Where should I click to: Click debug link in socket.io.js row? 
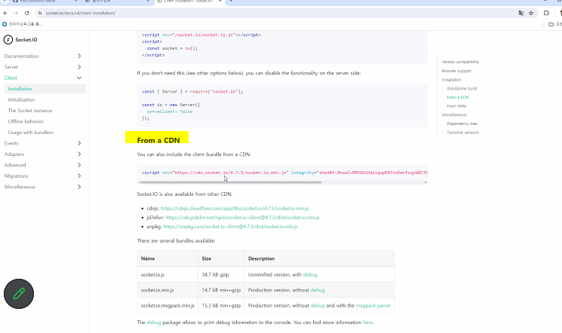pyautogui.click(x=310, y=275)
